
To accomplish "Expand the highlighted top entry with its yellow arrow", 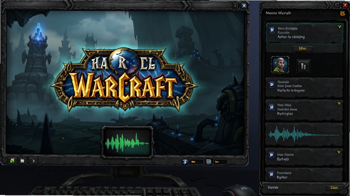I will click(x=339, y=27).
